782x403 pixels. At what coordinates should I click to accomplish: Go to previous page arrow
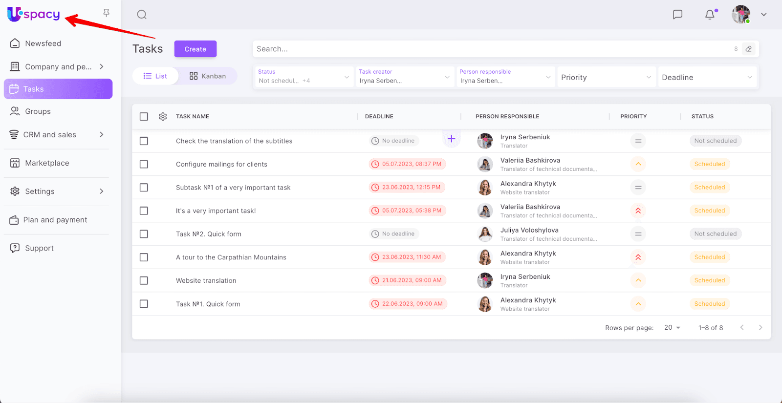click(x=742, y=327)
